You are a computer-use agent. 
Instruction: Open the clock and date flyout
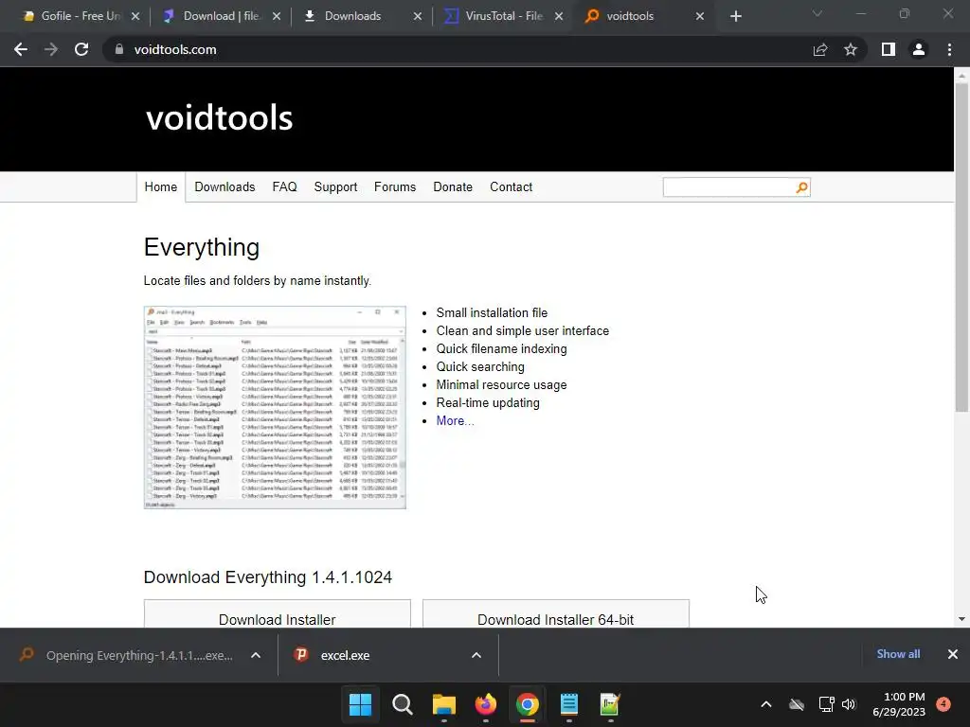click(x=899, y=704)
